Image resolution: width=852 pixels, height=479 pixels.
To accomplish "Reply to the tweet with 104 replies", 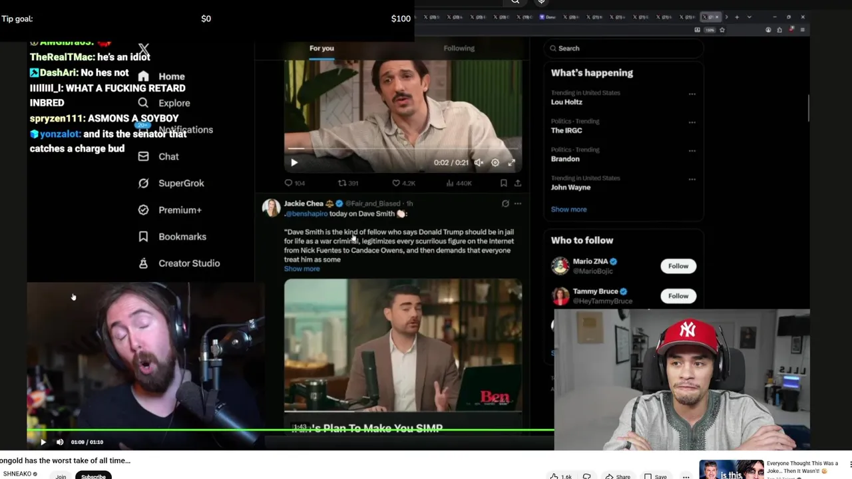I will [295, 183].
